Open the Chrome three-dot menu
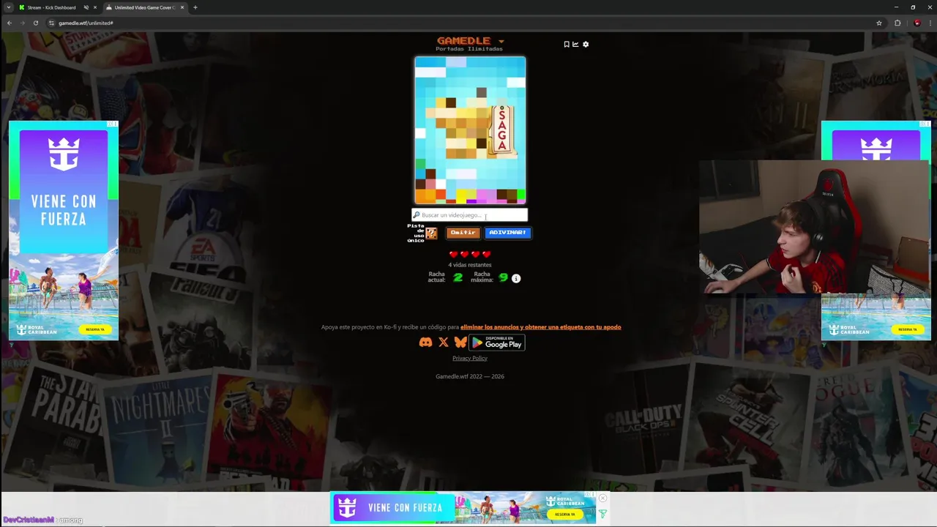Screen dimensions: 937x527 (x=929, y=23)
